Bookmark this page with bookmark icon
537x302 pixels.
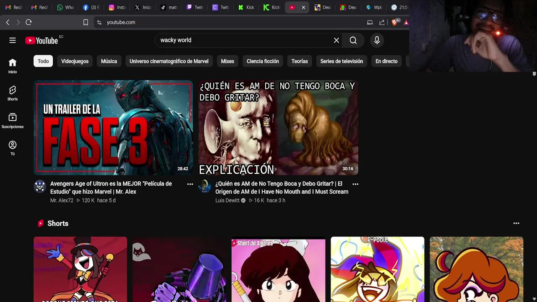(86, 22)
